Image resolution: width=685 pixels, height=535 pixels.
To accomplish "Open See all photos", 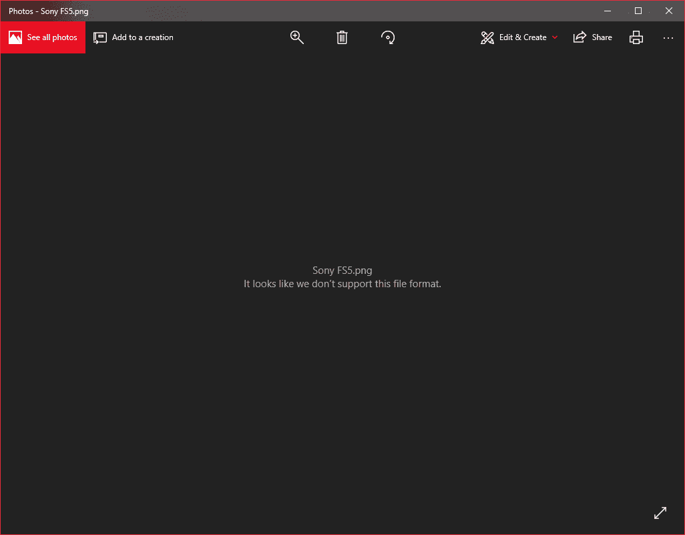I will 43,37.
